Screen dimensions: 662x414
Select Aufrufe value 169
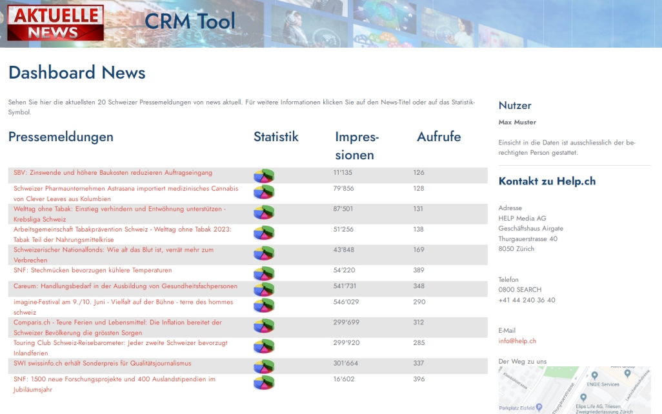419,250
